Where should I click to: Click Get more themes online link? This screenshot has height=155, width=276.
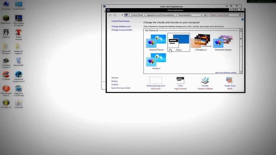(x=226, y=73)
